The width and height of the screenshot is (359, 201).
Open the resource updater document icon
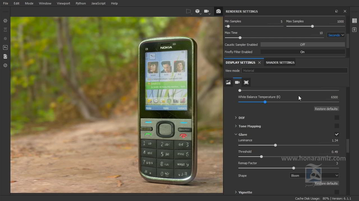(x=5, y=56)
